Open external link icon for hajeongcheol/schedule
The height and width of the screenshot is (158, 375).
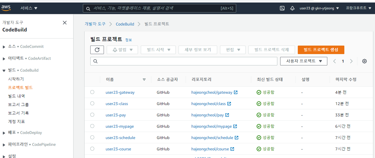coord(236,138)
